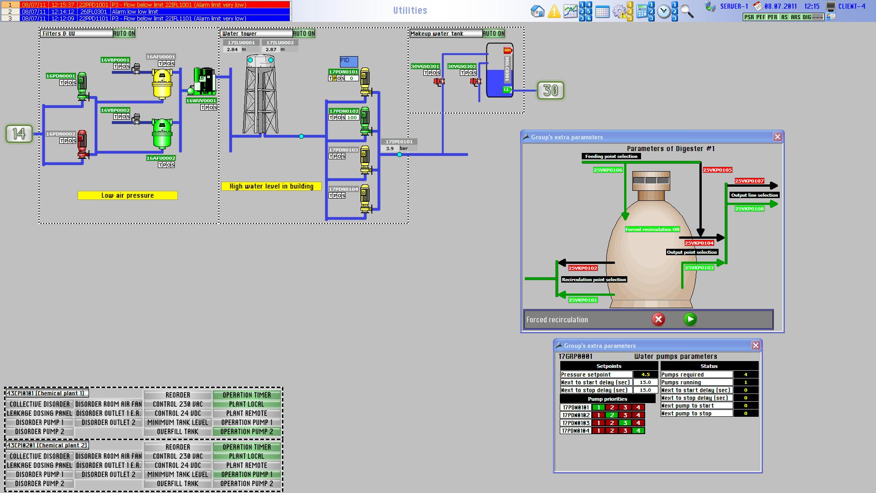Image resolution: width=876 pixels, height=493 pixels.
Task: Start forced recirculation with green play button
Action: pyautogui.click(x=690, y=320)
